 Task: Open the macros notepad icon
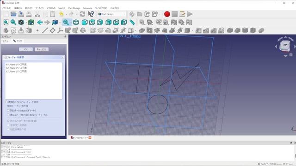pos(182,14)
